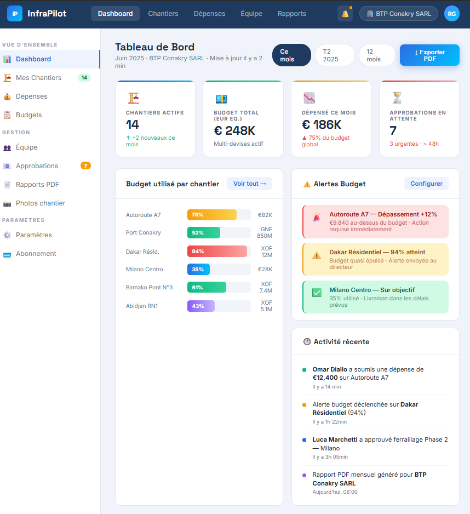Click the stamp icon beside Approbations
The height and width of the screenshot is (514, 470).
pyautogui.click(x=7, y=166)
